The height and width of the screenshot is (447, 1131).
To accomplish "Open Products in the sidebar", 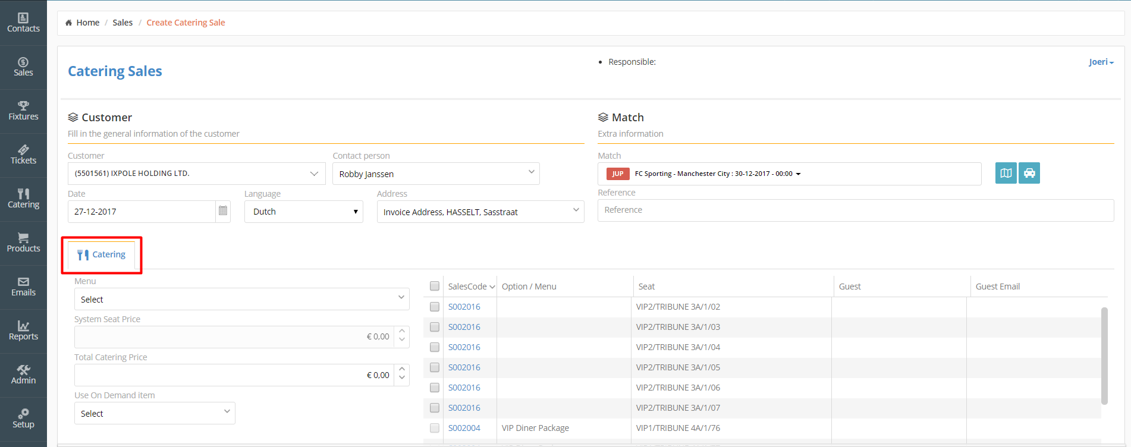I will tap(23, 243).
